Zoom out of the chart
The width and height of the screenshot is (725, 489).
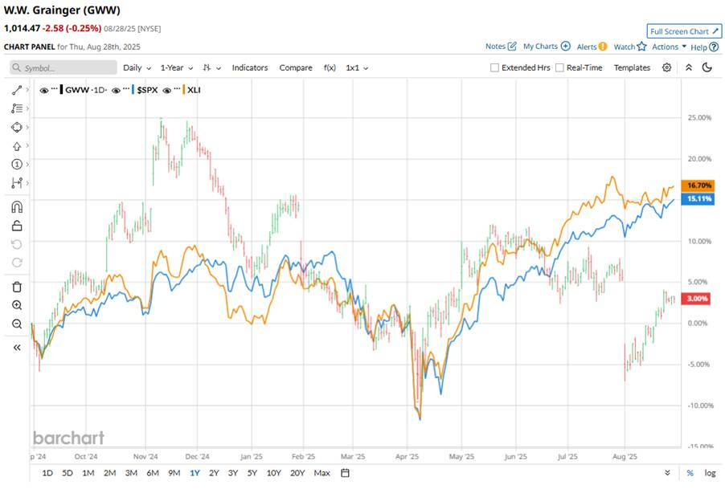(x=17, y=324)
